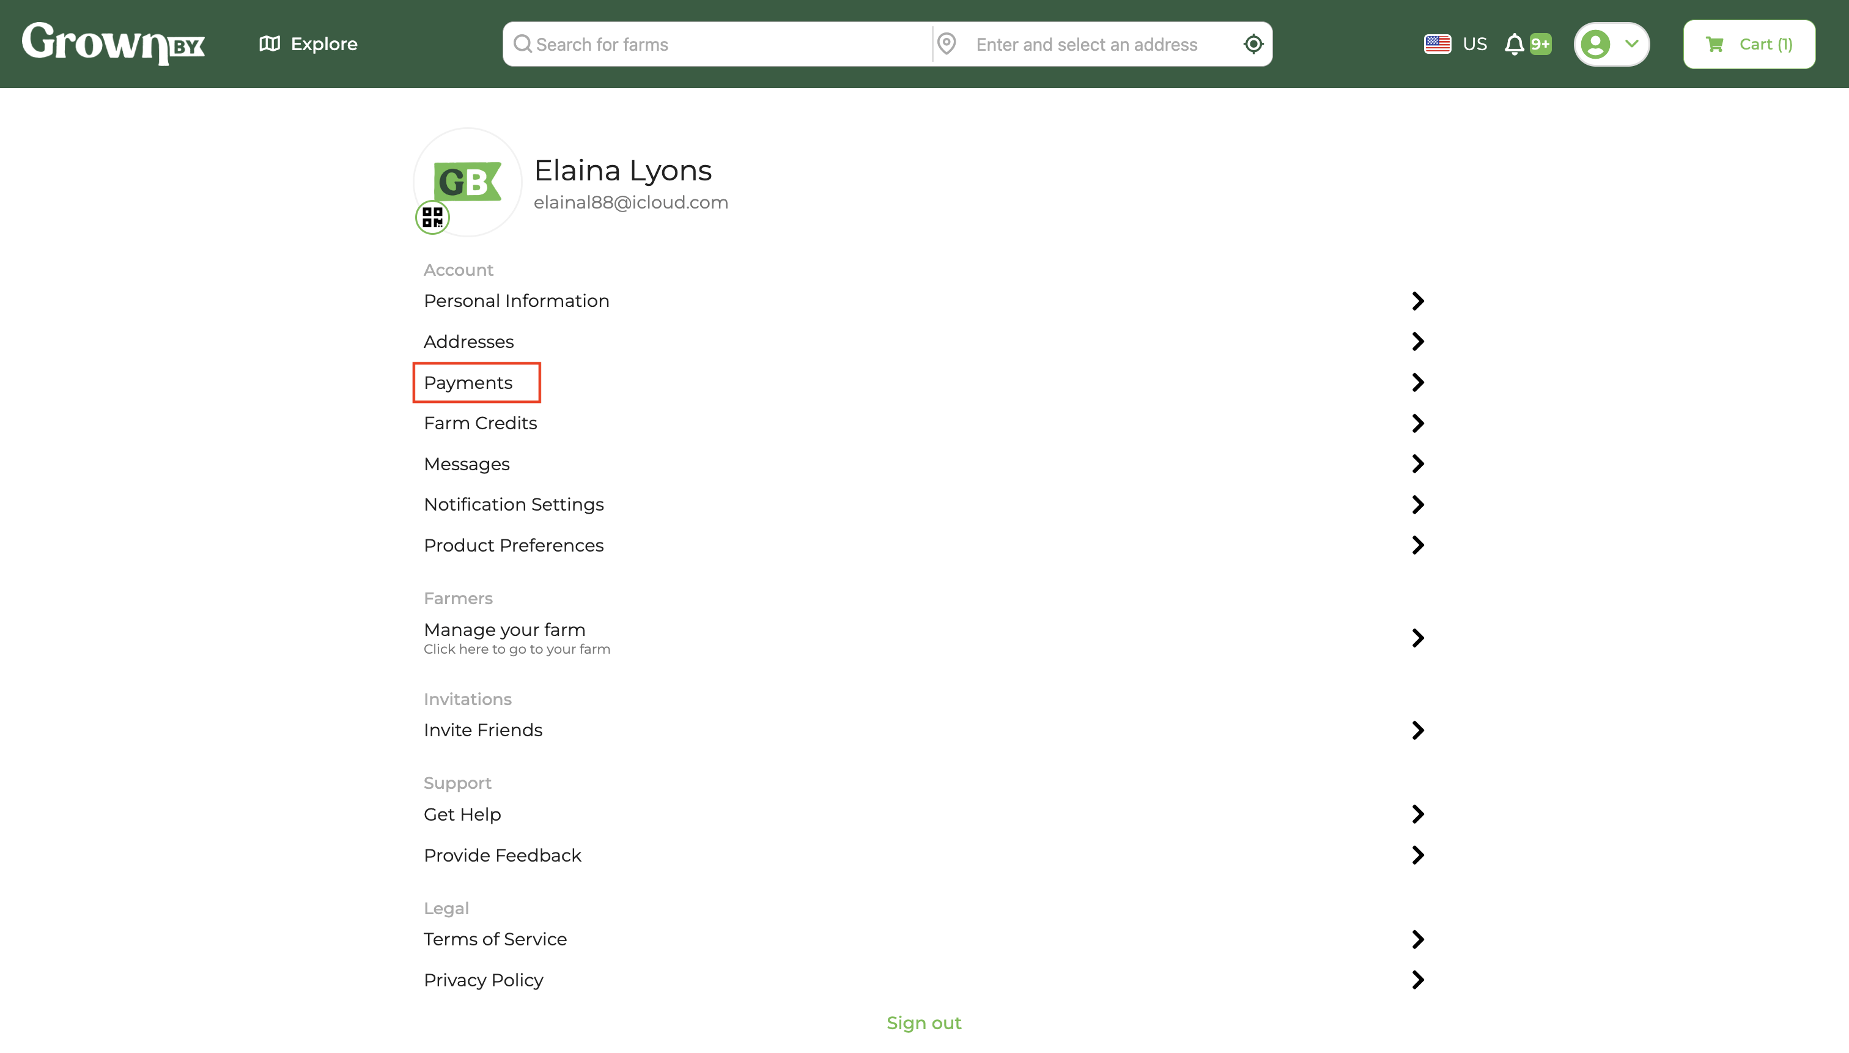
Task: Click chevron beside Payments
Action: click(x=1417, y=383)
